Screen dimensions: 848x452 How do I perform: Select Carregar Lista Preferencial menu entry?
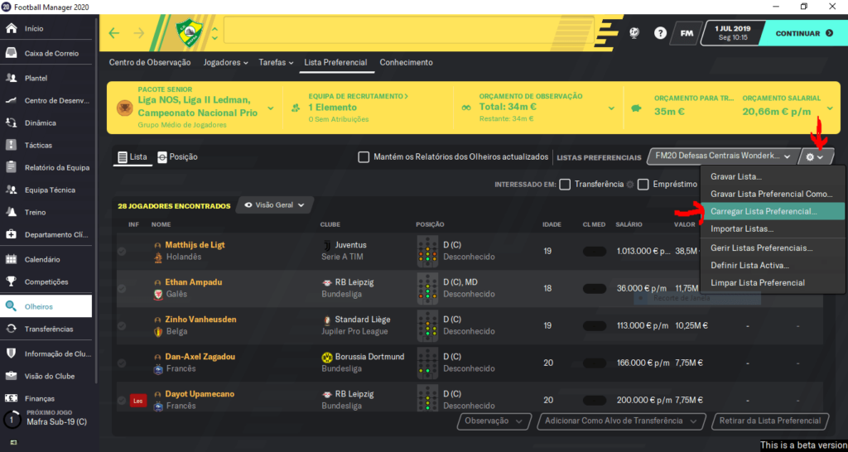point(763,211)
